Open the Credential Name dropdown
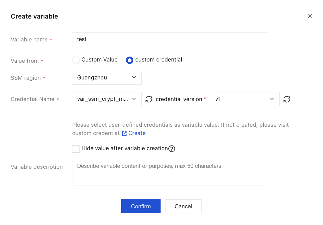323x225 pixels. click(x=107, y=99)
